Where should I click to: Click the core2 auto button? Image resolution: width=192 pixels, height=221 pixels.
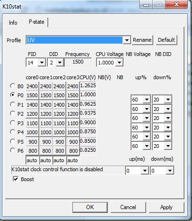tap(59, 160)
